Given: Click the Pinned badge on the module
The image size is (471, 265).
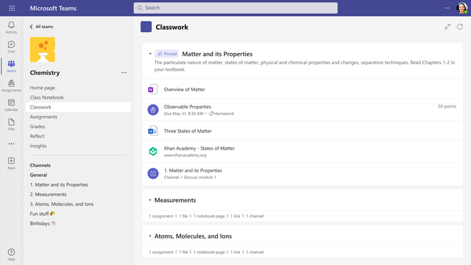Looking at the screenshot, I should (x=167, y=54).
